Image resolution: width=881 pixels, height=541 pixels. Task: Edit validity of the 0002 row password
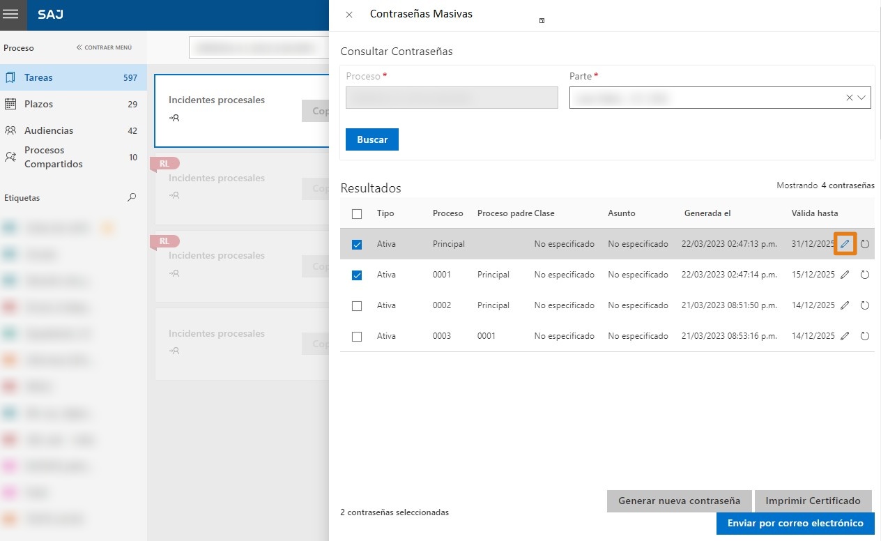pyautogui.click(x=845, y=305)
